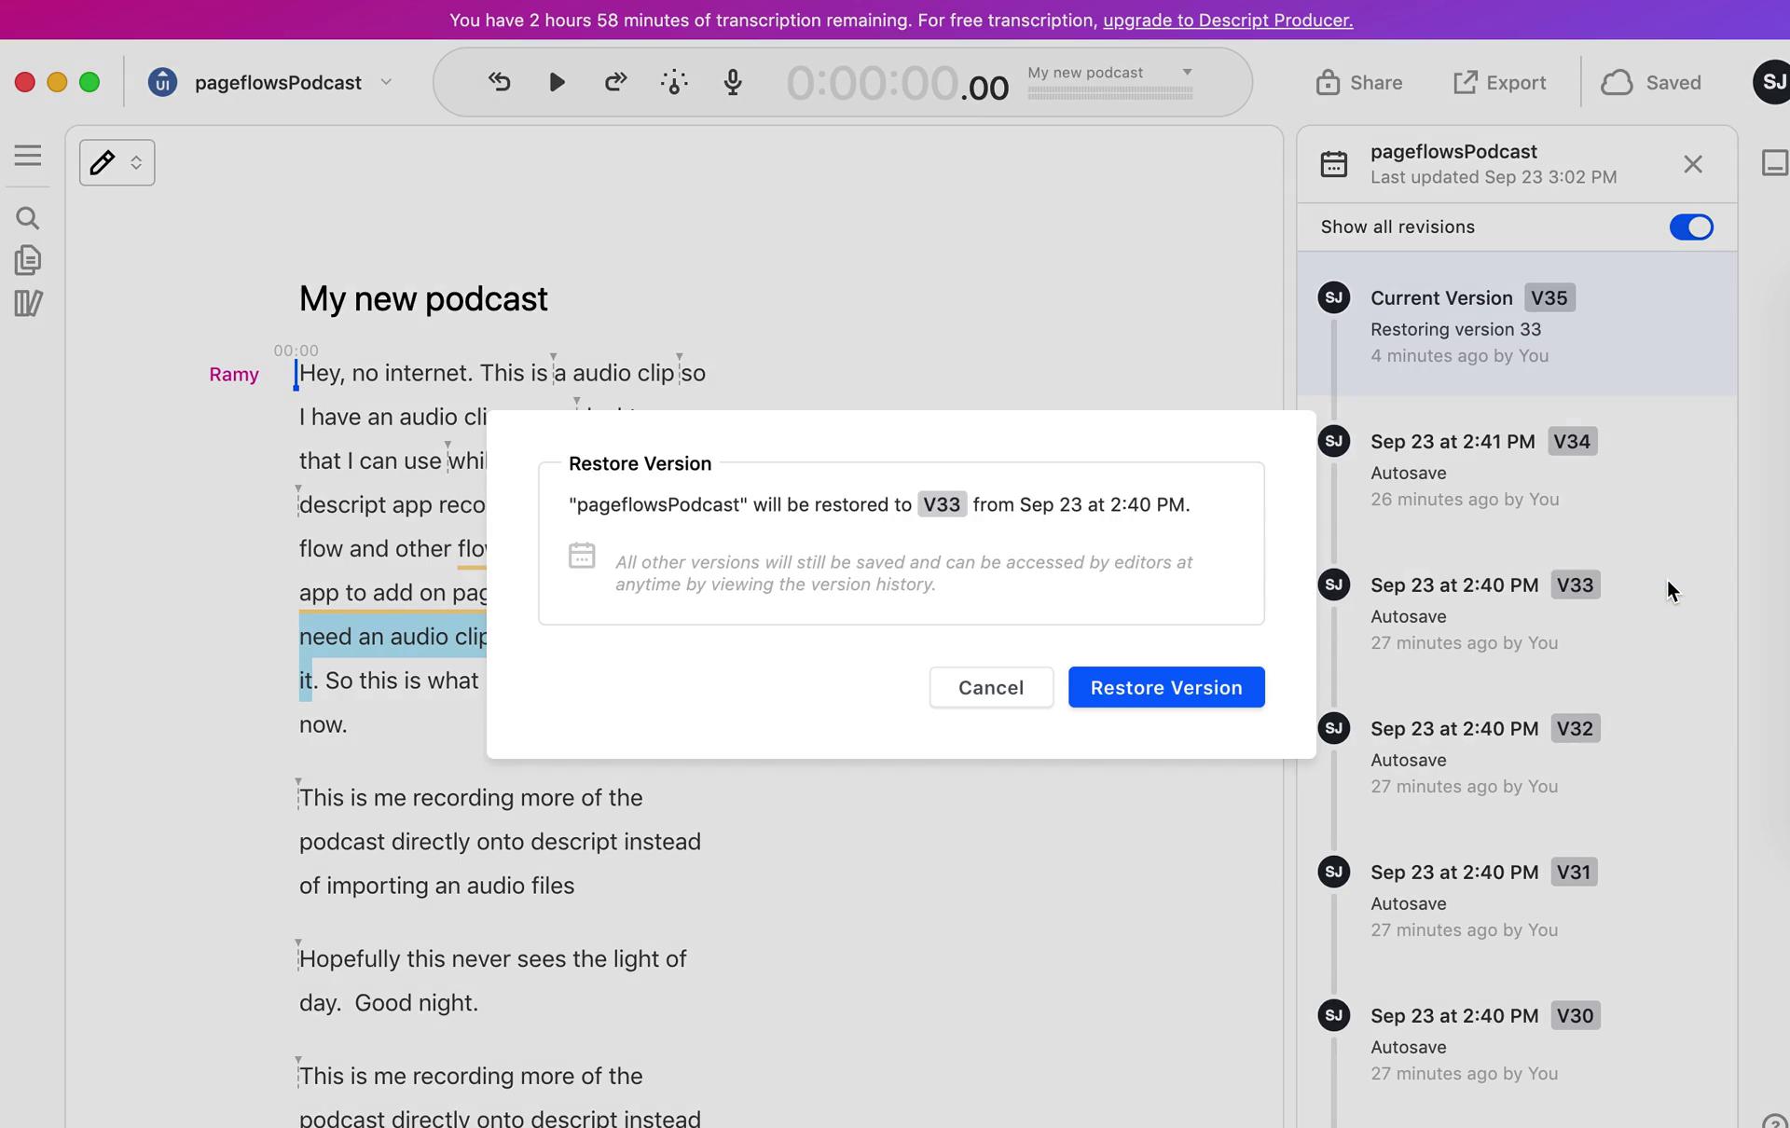Open the hamburger sidebar menu
Screen dimensions: 1790x1128
pos(28,156)
